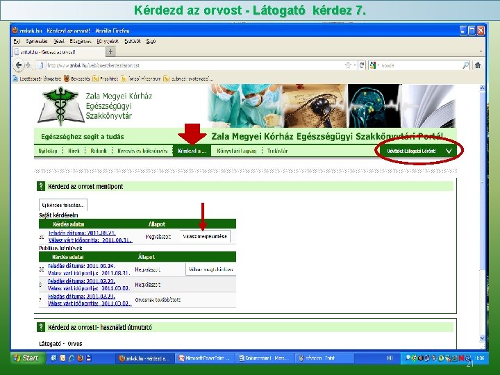Click into the Google search field
The width and height of the screenshot is (500, 375).
click(421, 65)
